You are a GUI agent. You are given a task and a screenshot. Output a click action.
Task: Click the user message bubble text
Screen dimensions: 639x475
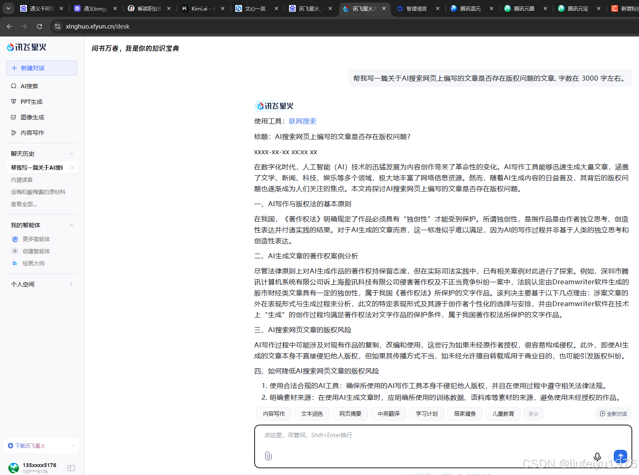tap(490, 79)
